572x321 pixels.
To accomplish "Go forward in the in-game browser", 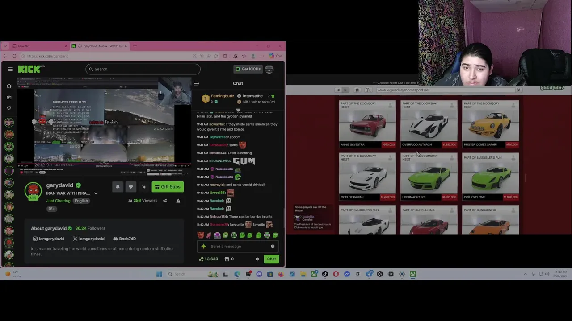I will pyautogui.click(x=345, y=90).
